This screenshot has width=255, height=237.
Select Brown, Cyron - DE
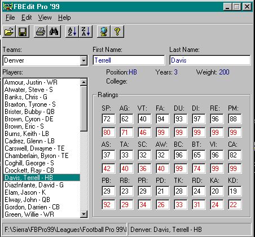[42, 119]
